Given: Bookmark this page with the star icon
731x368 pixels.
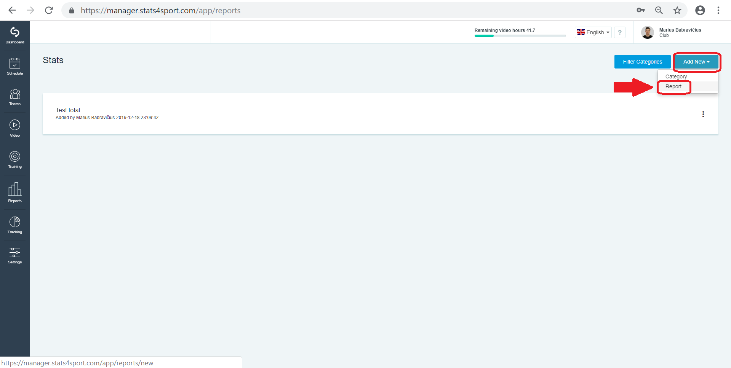Looking at the screenshot, I should pos(677,10).
